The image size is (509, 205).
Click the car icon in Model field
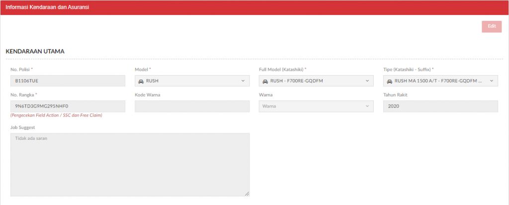141,81
